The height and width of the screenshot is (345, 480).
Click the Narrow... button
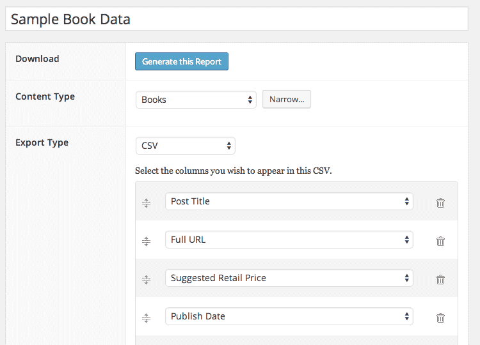[x=287, y=99]
